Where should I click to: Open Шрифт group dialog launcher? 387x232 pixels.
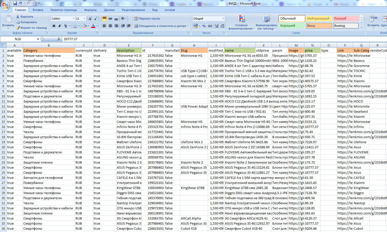click(x=97, y=33)
